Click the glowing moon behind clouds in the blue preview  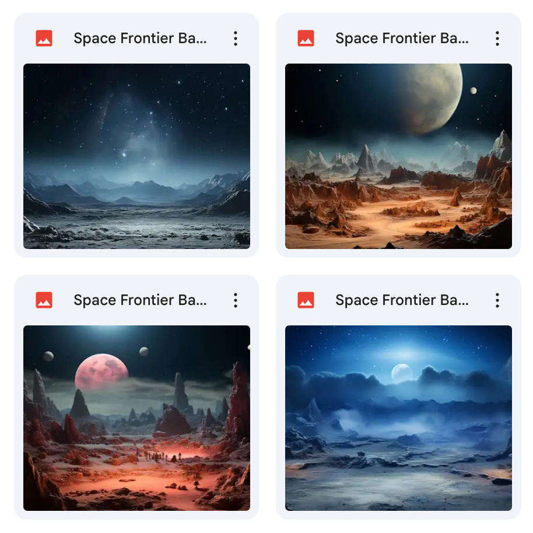(402, 373)
